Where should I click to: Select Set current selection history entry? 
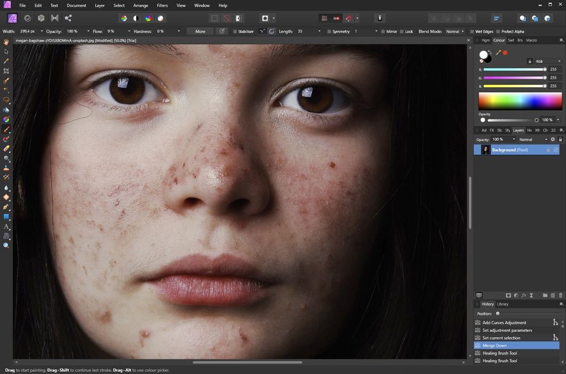(517, 338)
